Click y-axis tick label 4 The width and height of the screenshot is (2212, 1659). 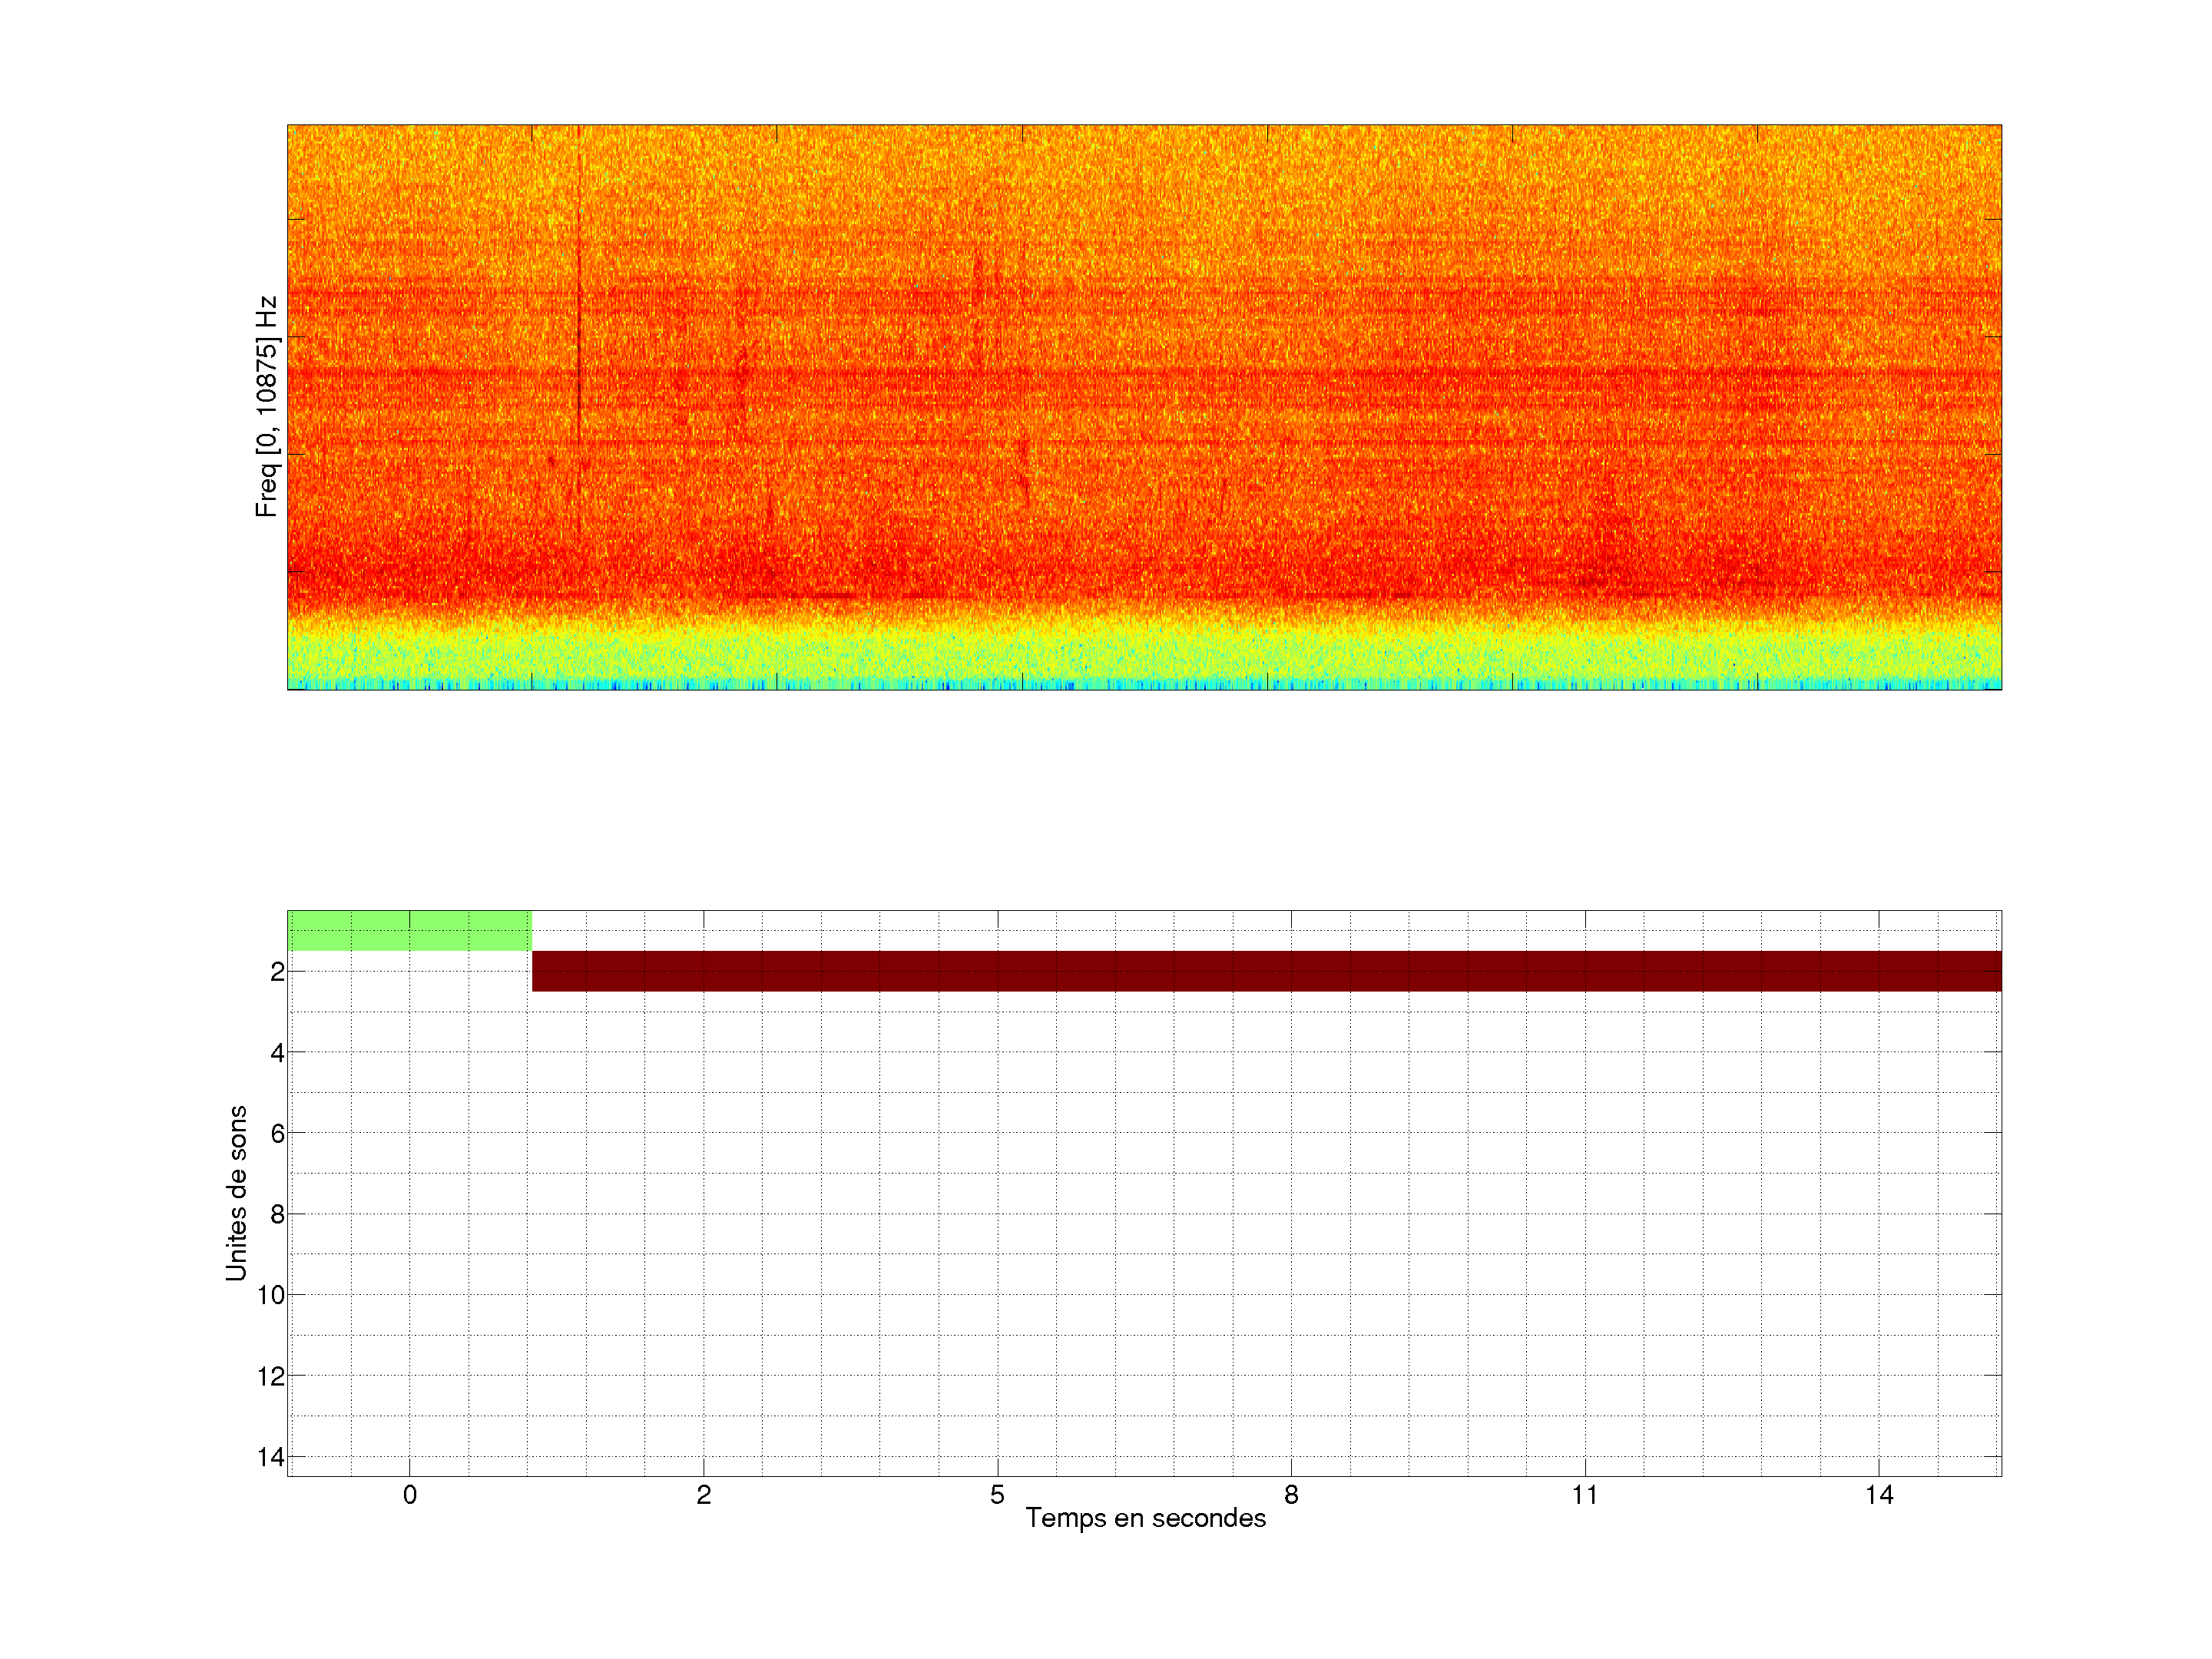coord(277,1053)
